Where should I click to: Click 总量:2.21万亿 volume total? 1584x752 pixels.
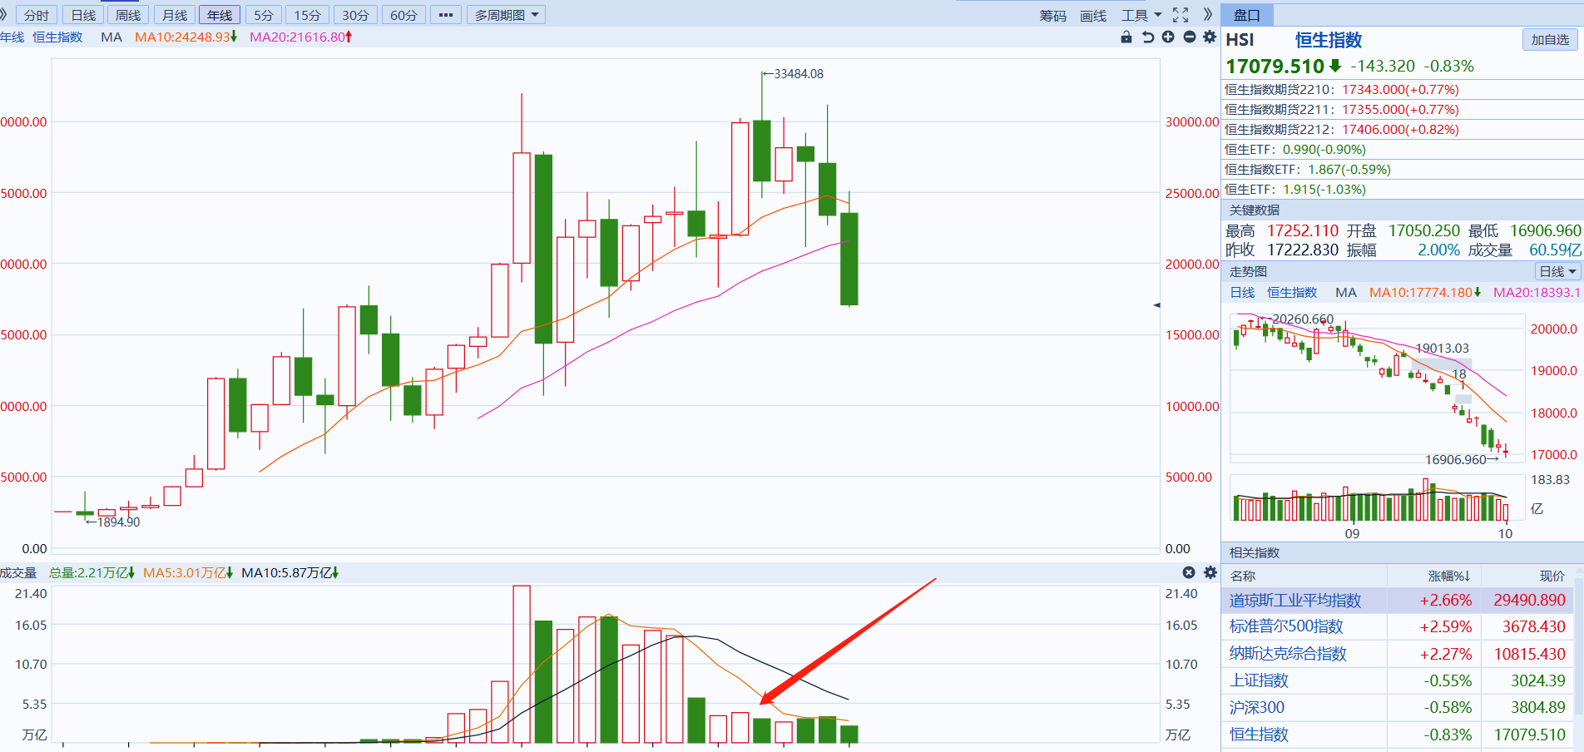(x=92, y=572)
